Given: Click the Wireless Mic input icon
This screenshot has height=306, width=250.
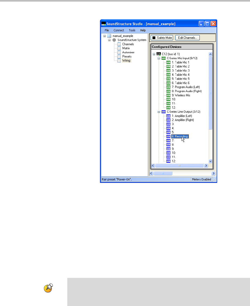Looking at the screenshot, I should tap(168, 95).
